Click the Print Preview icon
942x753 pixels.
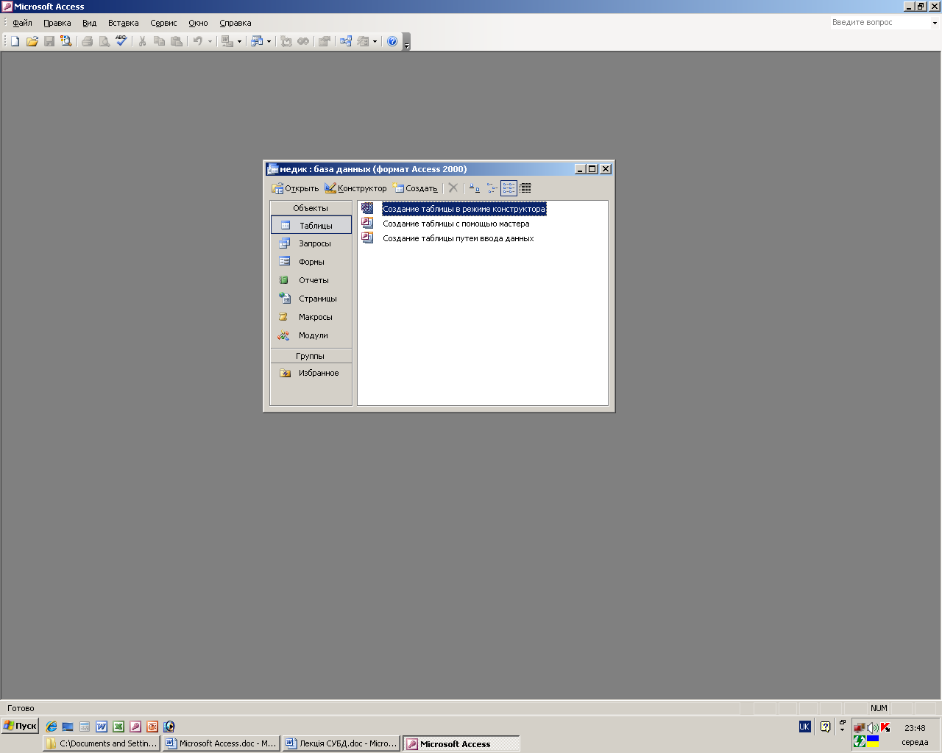coord(104,41)
